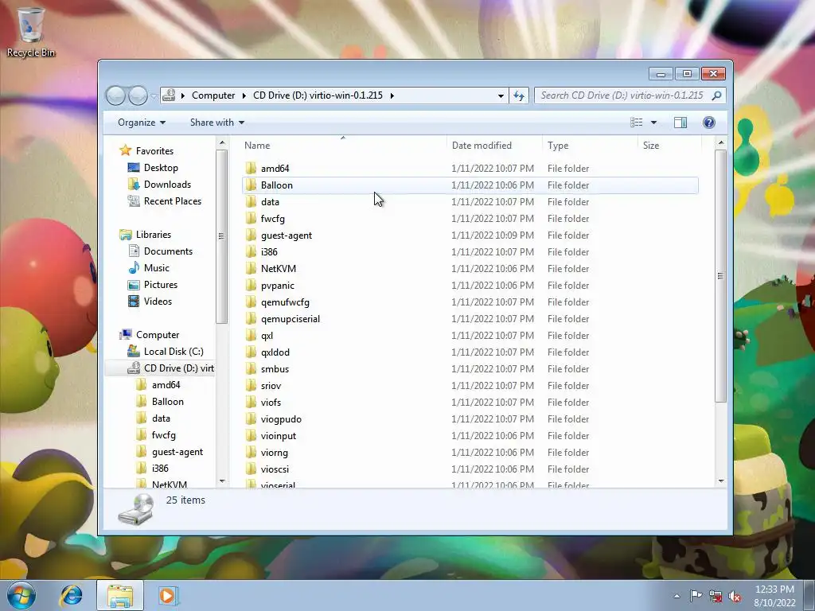Screen dimensions: 815x611
Task: Click the navigation pane scroll down arrow
Action: pyautogui.click(x=222, y=481)
